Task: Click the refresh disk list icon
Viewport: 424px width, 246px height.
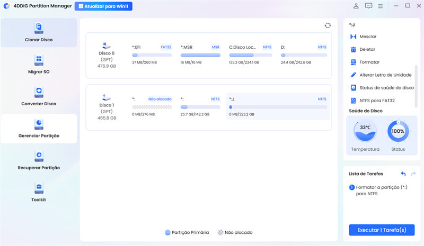Action: pos(328,25)
